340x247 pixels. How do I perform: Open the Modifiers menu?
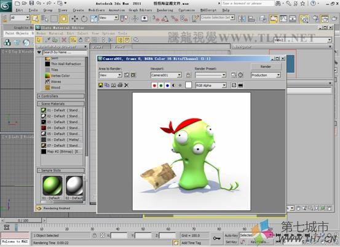[x=97, y=10]
